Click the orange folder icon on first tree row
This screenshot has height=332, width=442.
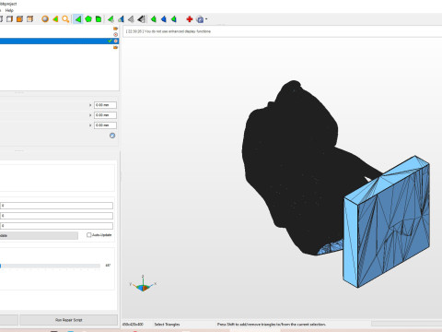point(115,29)
